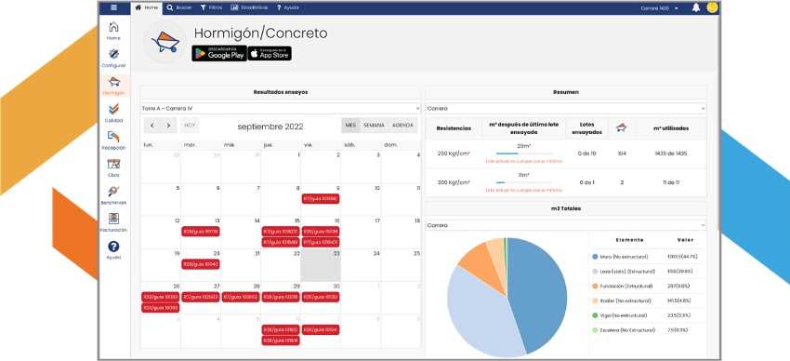
Task: Open the Filtros menu tab
Action: pos(211,7)
